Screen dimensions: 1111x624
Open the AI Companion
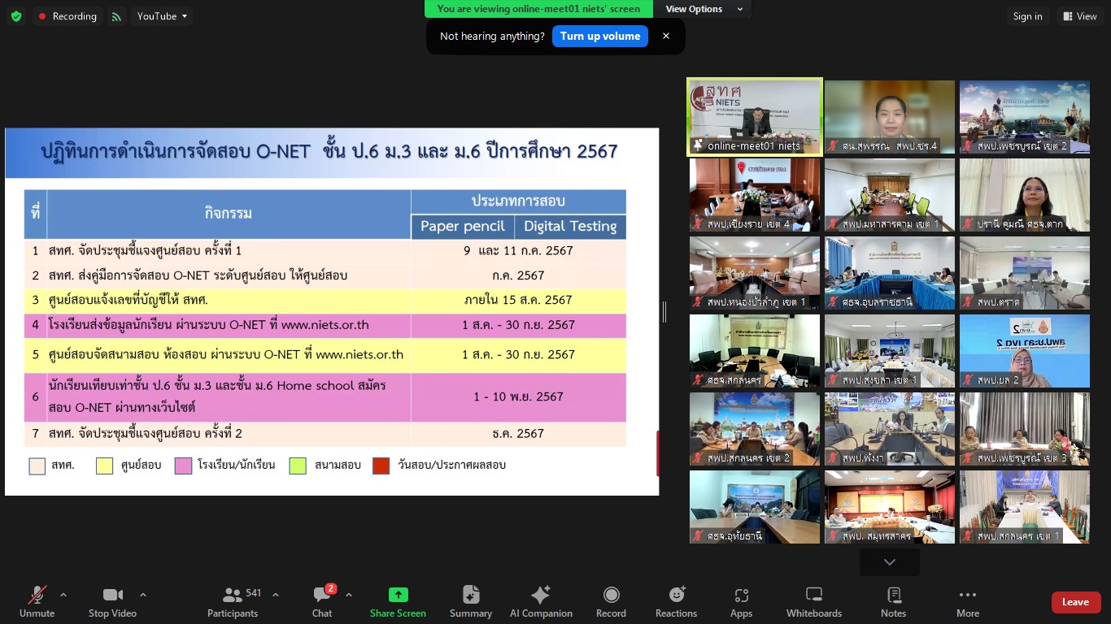(541, 602)
